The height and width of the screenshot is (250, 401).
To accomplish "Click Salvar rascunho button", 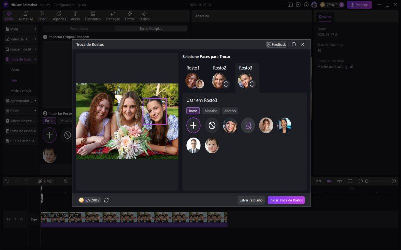I will [251, 200].
